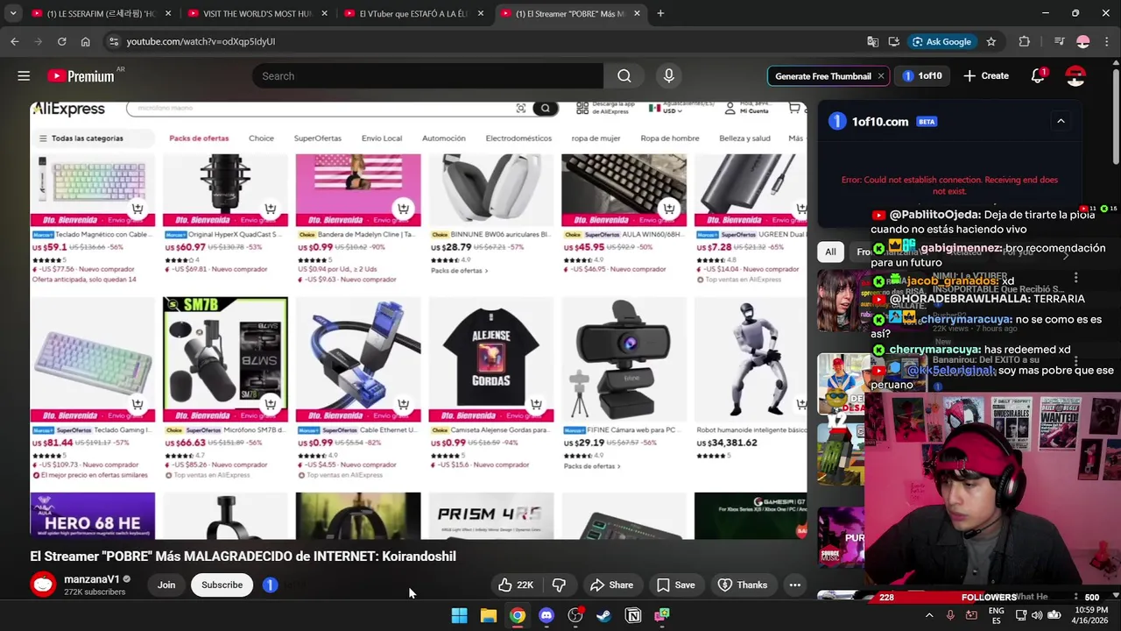1121x631 pixels.
Task: Click Ask Google in address bar
Action: click(x=941, y=41)
